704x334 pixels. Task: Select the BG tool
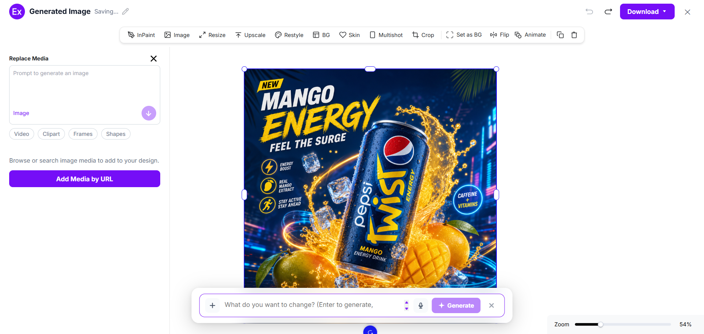[x=321, y=35]
